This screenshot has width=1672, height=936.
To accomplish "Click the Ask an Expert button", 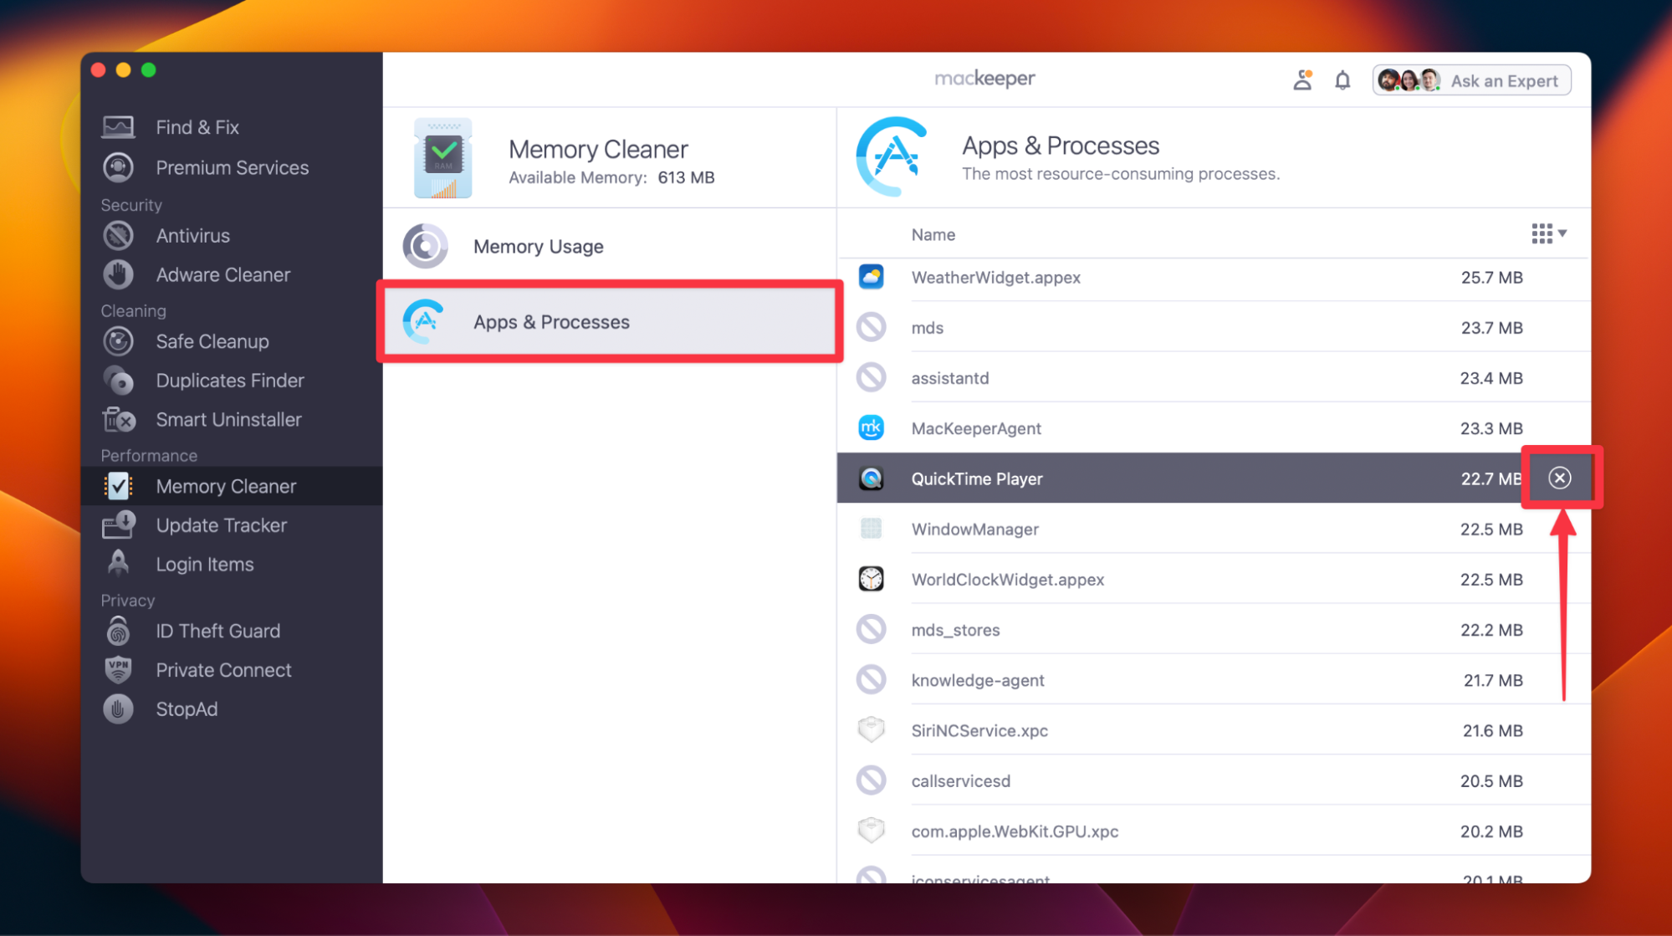I will 1471,80.
